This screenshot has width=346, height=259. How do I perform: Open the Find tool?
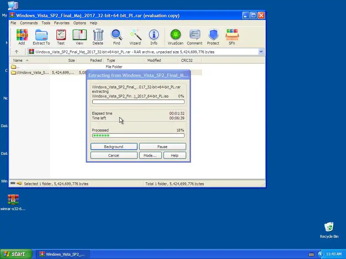coord(117,37)
